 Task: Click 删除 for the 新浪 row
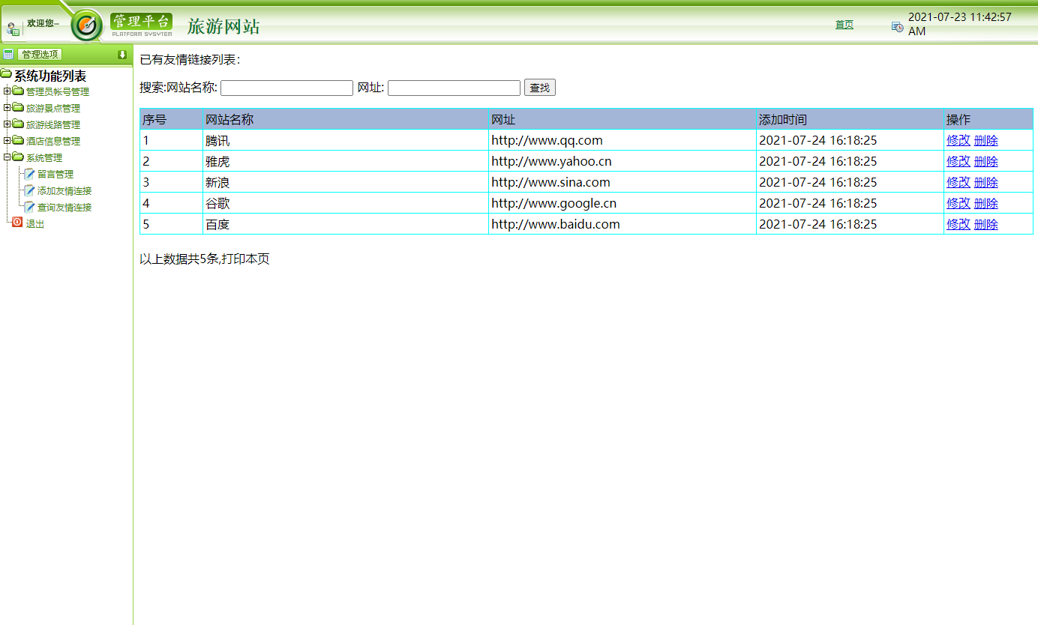tap(985, 182)
